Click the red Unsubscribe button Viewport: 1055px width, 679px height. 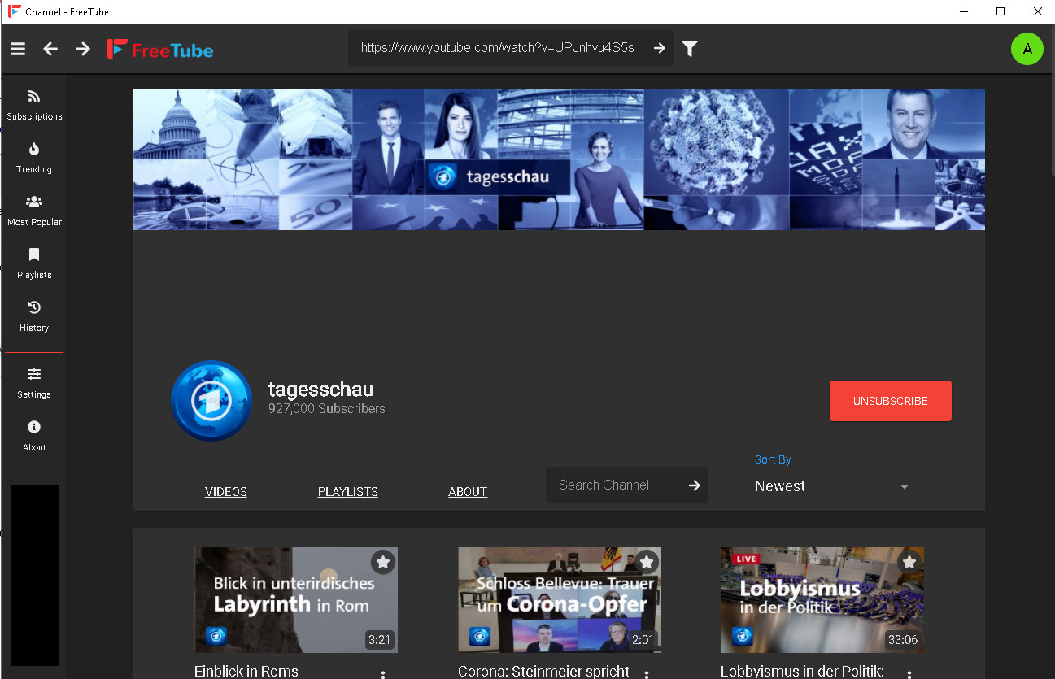[x=890, y=401]
